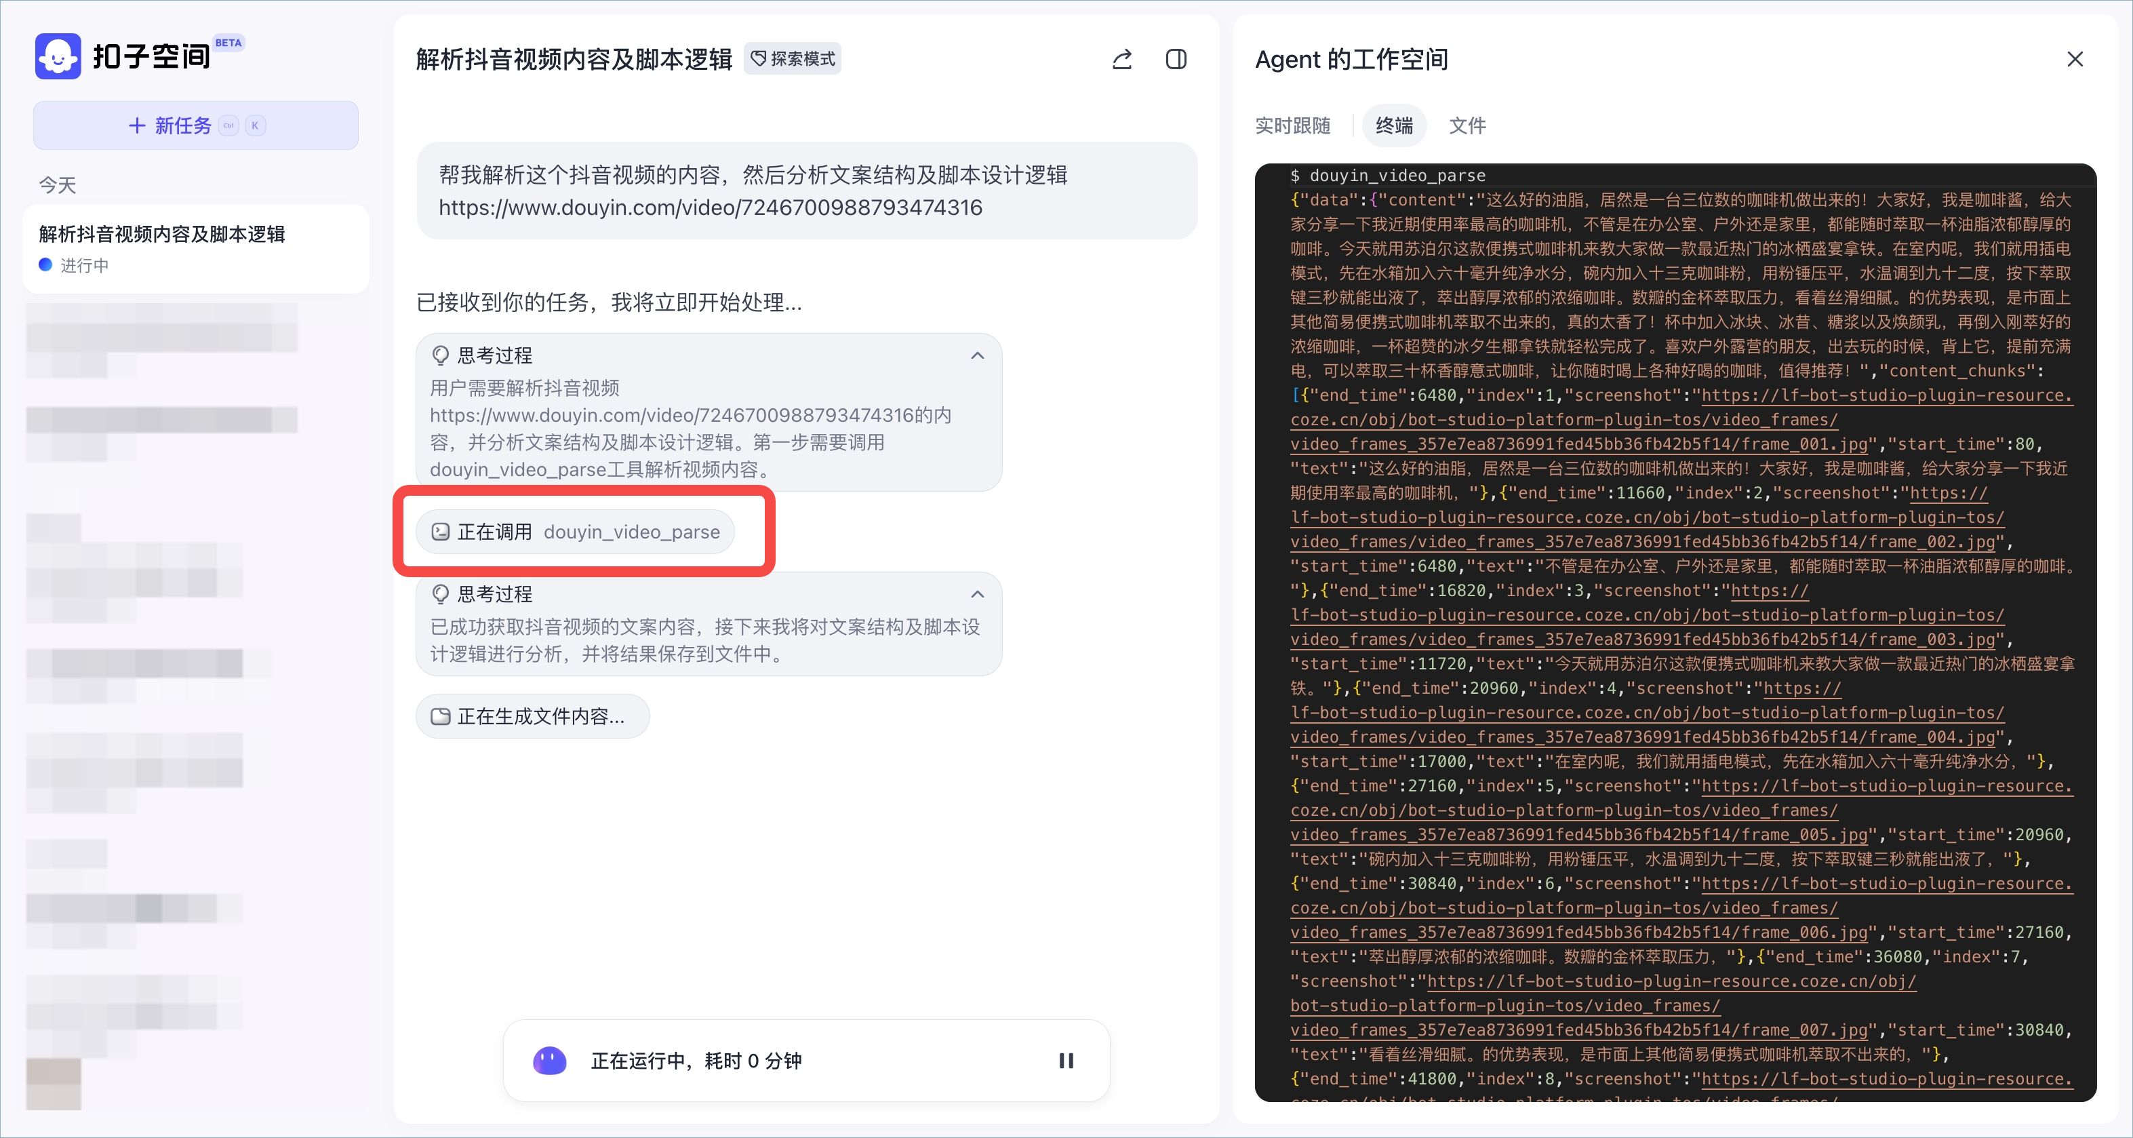Image resolution: width=2133 pixels, height=1138 pixels.
Task: Collapse the first 思考过程 section
Action: click(x=977, y=355)
